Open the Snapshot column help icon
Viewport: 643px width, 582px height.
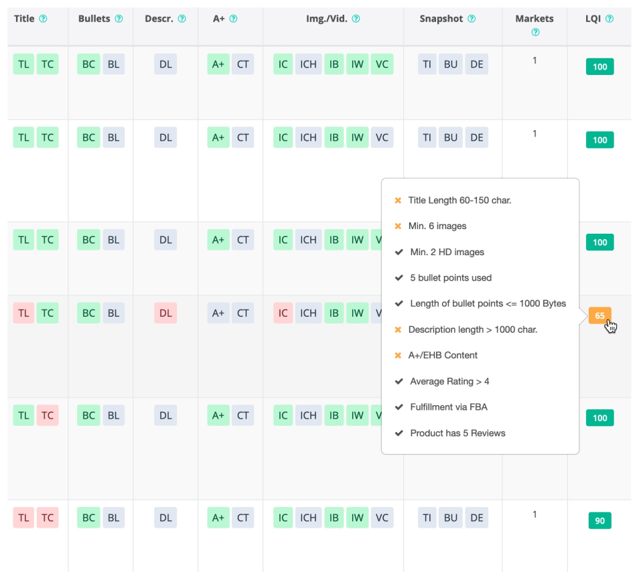[472, 19]
